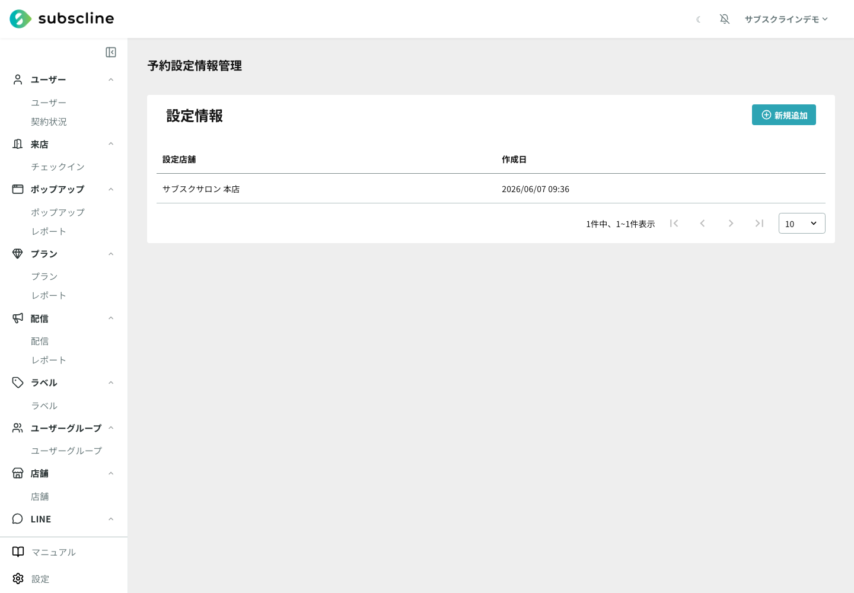Open the 設定 link in sidebar

[40, 579]
